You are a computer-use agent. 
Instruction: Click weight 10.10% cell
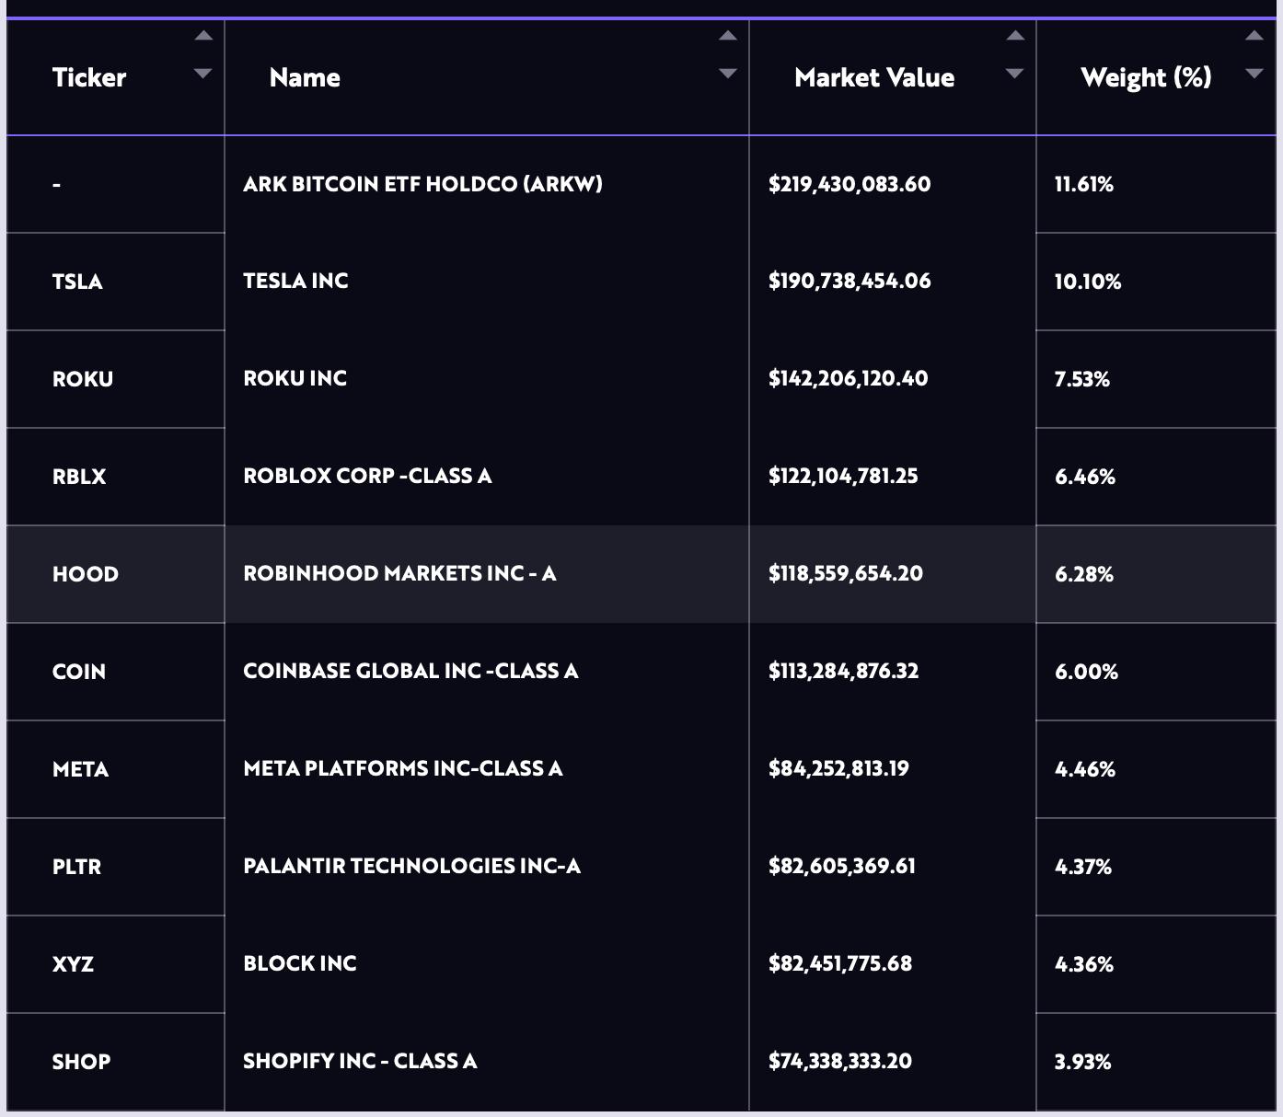[1156, 282]
